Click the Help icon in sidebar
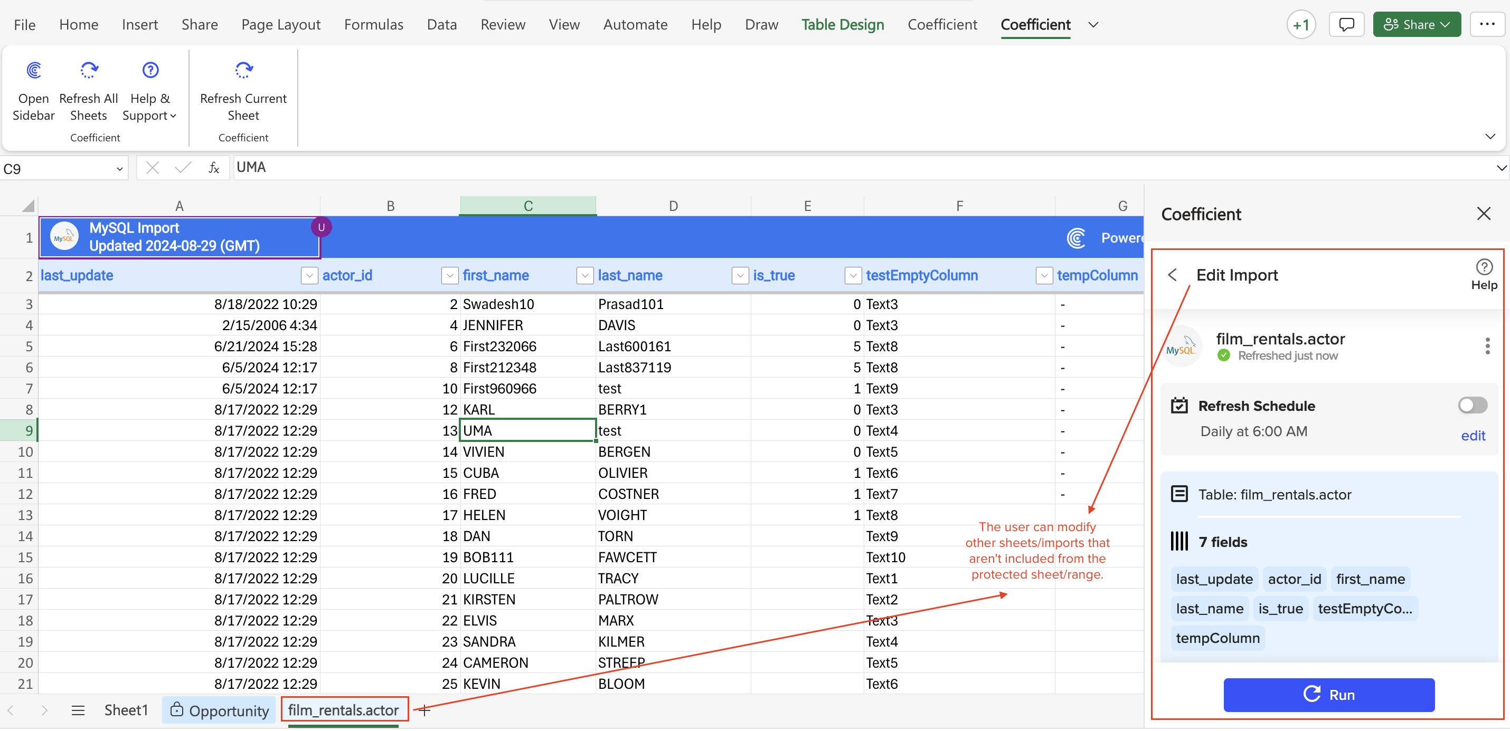Viewport: 1510px width, 731px height. [1484, 275]
